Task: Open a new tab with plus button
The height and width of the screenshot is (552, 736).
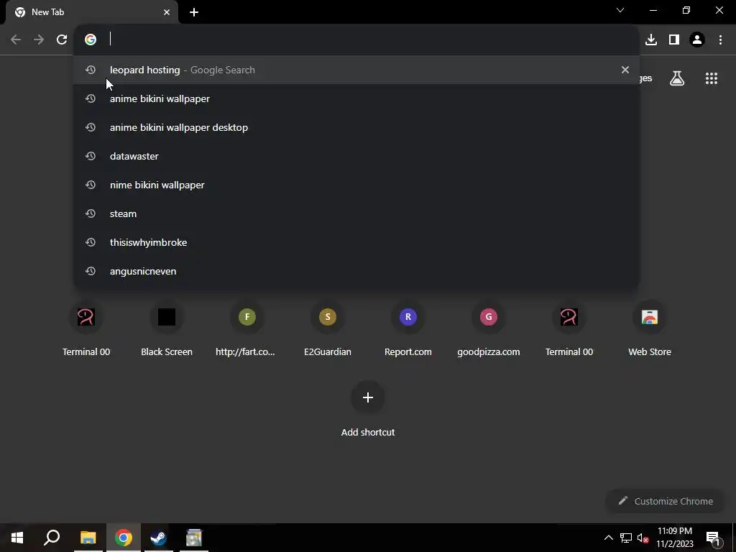Action: click(x=194, y=12)
